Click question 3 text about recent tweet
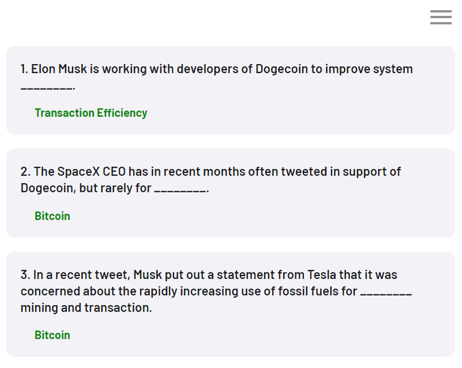Viewport: 462px width, 368px height. [x=216, y=291]
